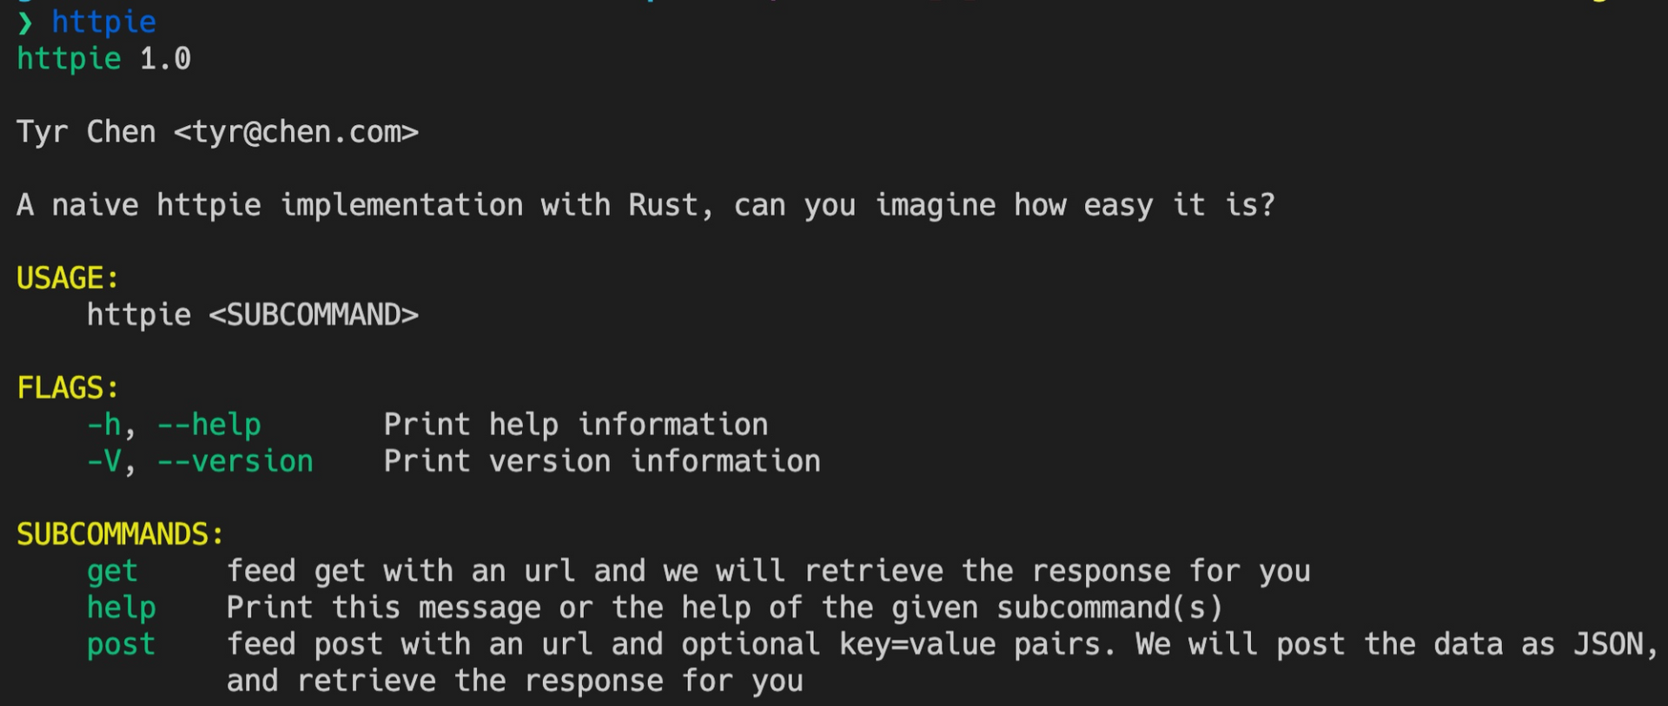
Task: Open the tyr@chen.com email address
Action: 296,132
